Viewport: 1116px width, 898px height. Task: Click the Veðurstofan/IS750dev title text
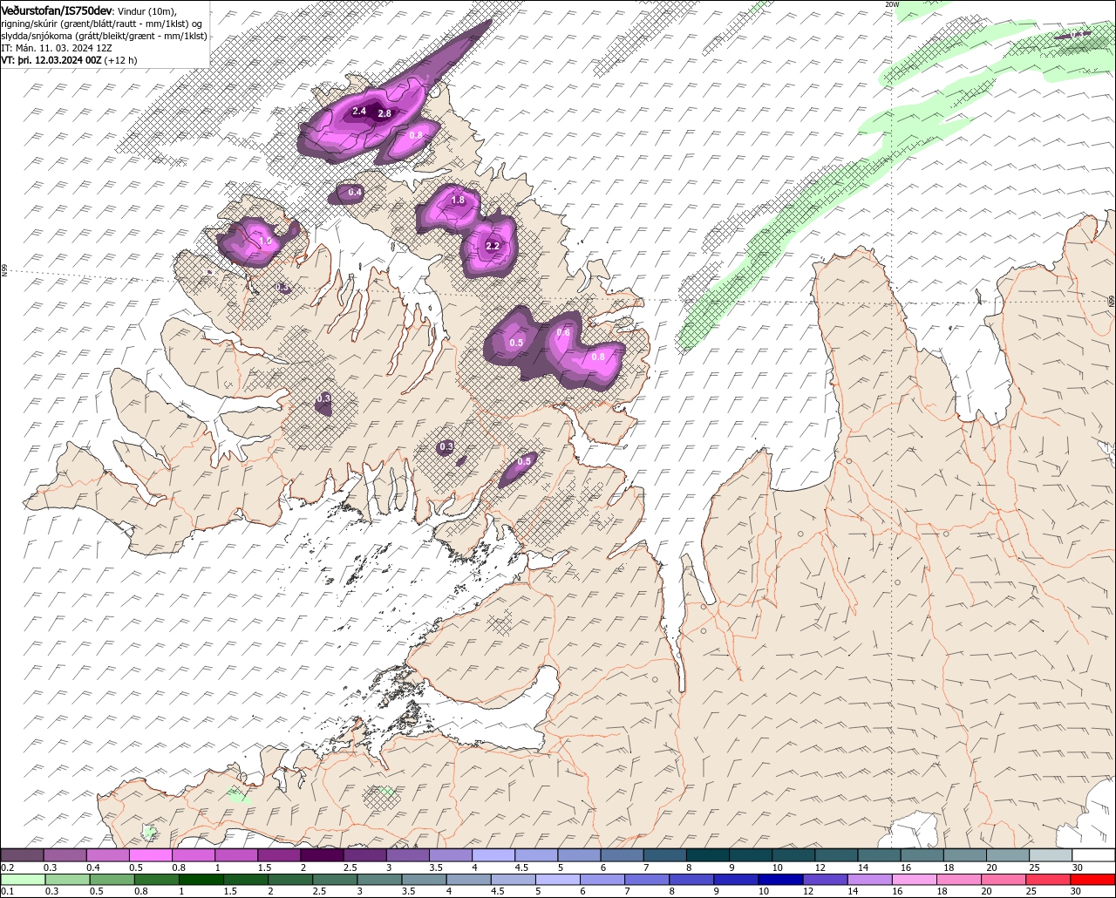pos(57,10)
